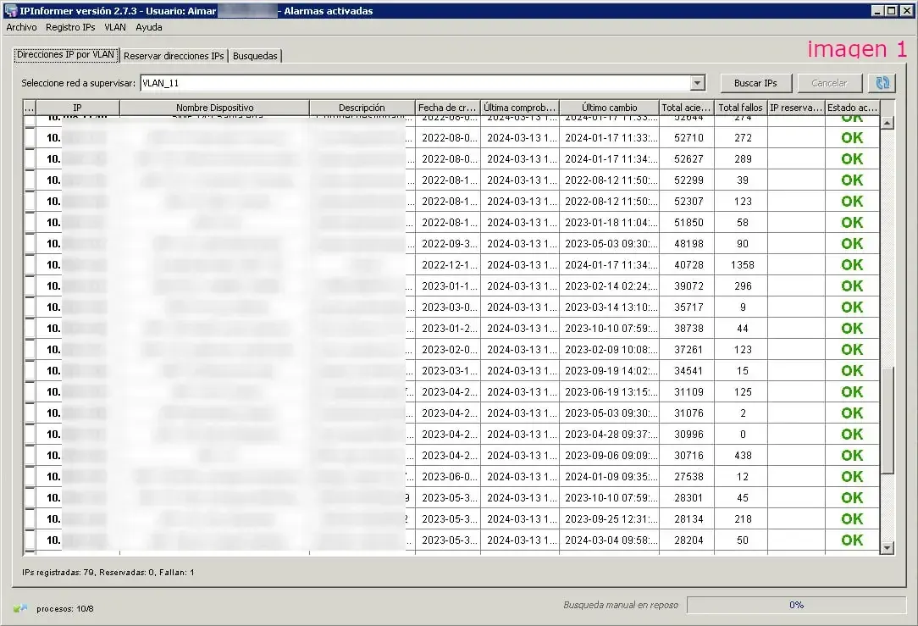Sort by the Nombre Dispositivo column header

click(213, 108)
